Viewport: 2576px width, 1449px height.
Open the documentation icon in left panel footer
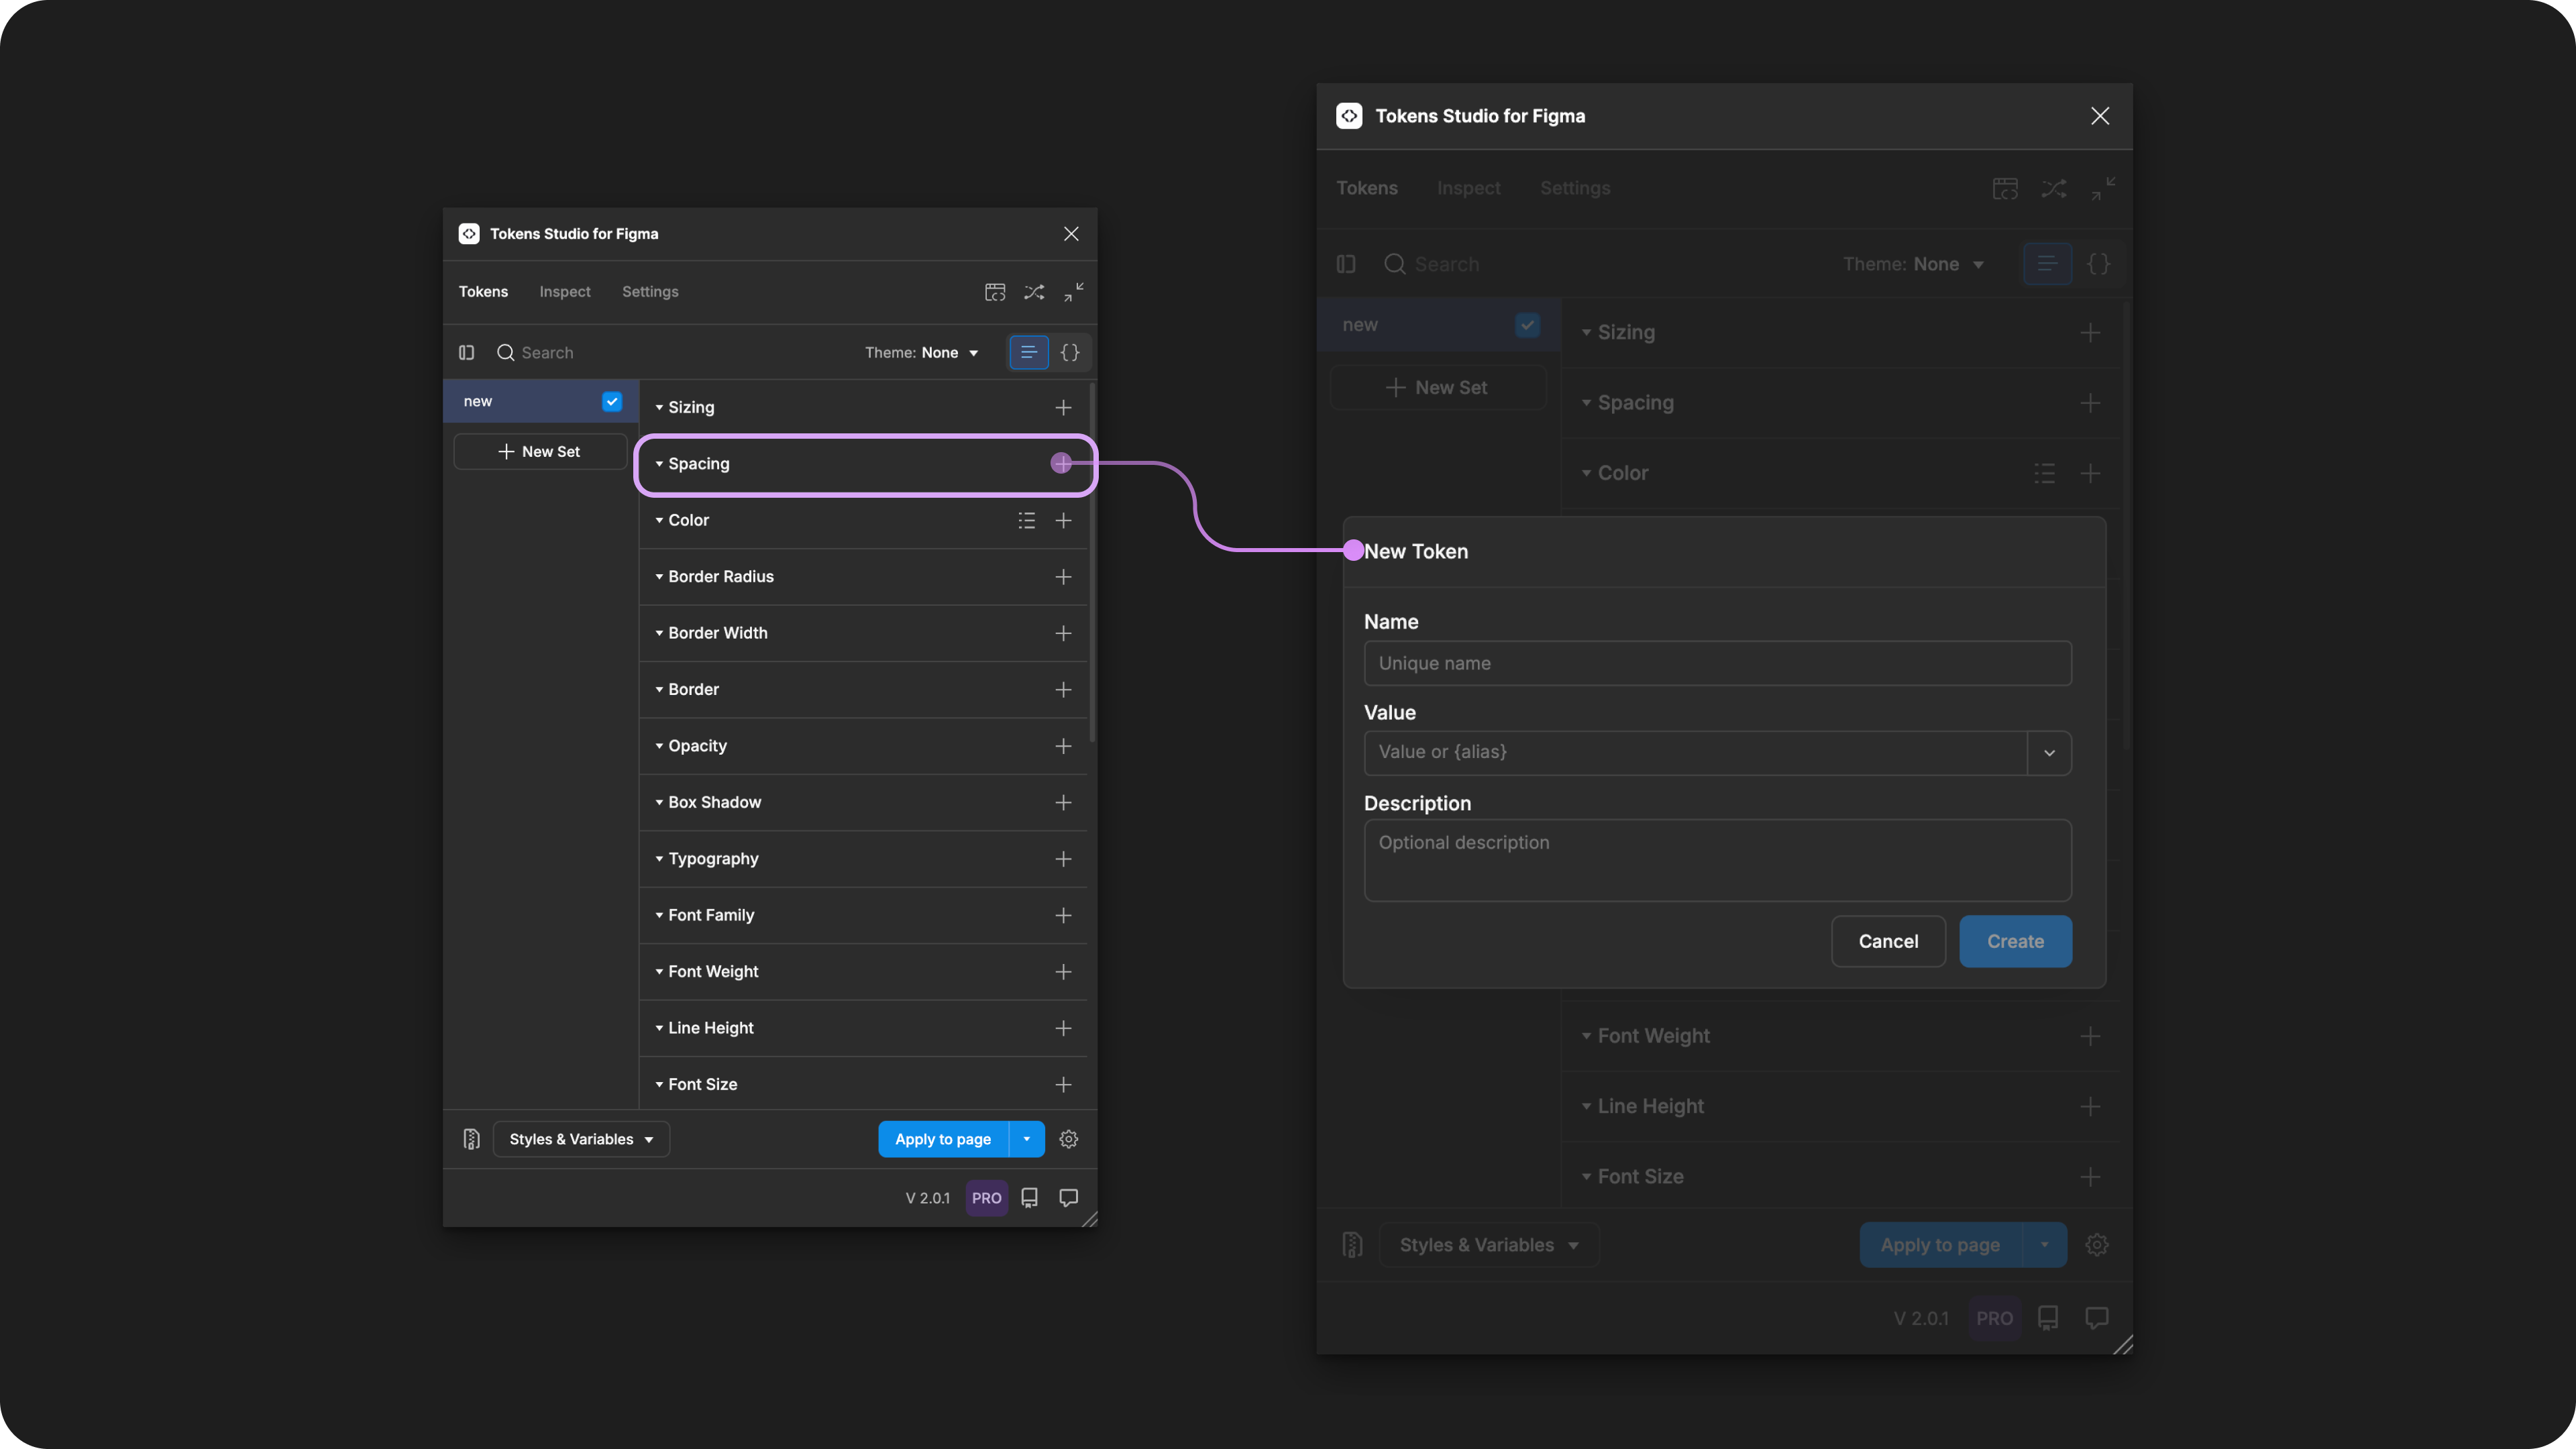click(1029, 1197)
